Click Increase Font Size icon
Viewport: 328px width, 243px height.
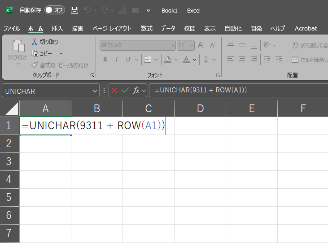coord(201,45)
